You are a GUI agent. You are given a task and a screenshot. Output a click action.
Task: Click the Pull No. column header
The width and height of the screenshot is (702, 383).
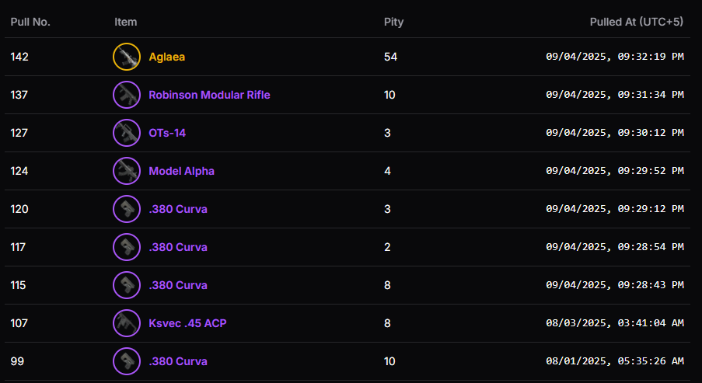30,22
